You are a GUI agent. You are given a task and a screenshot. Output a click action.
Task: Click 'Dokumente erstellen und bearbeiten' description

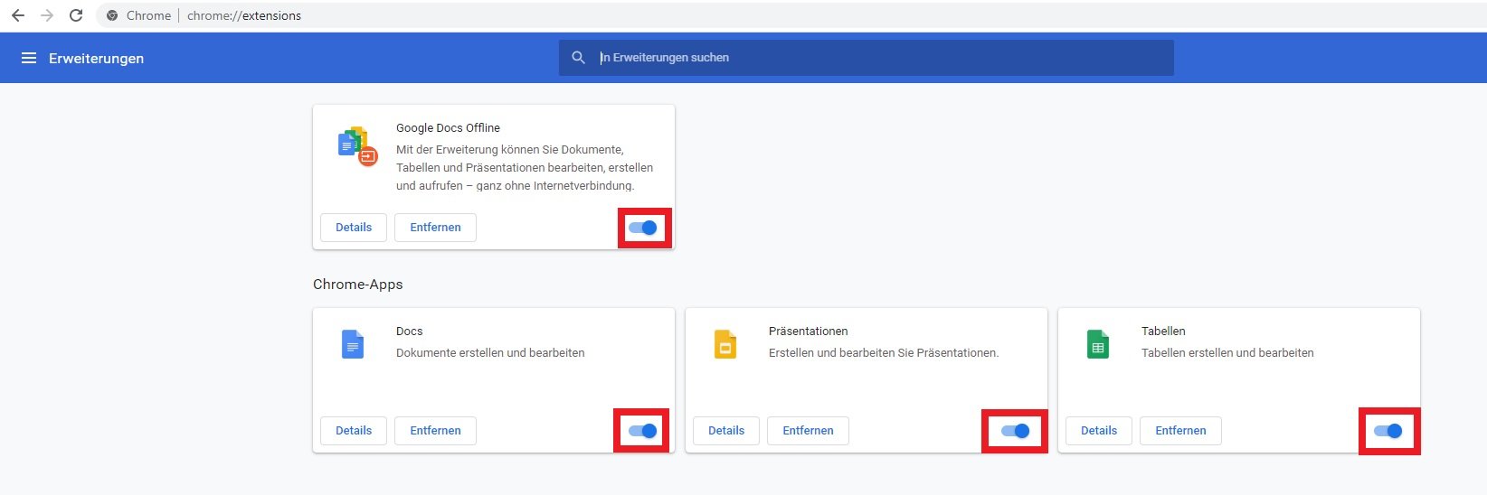click(490, 353)
